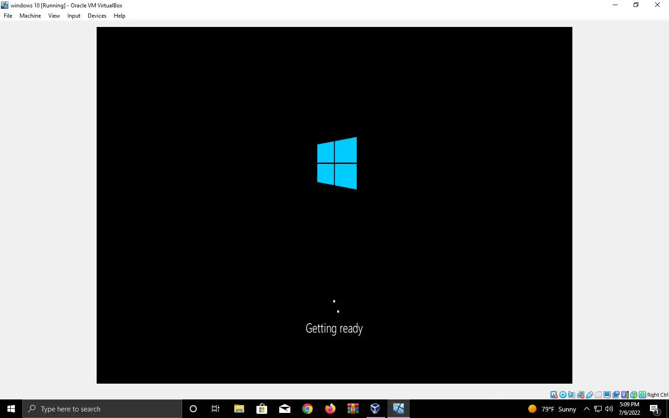Click the optical disk status icon
The width and height of the screenshot is (669, 418).
(563, 395)
